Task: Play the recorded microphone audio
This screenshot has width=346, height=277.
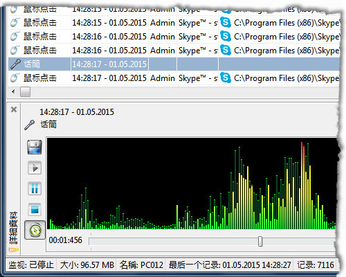Action: tap(35, 168)
